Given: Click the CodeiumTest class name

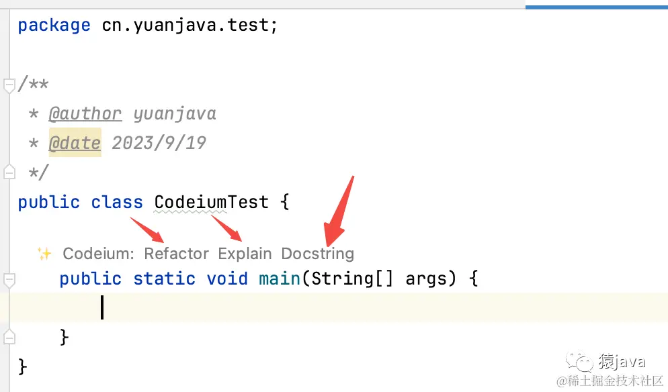Looking at the screenshot, I should pos(211,202).
